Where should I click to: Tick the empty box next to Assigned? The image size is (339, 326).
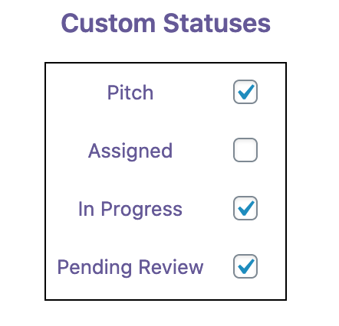pyautogui.click(x=245, y=150)
